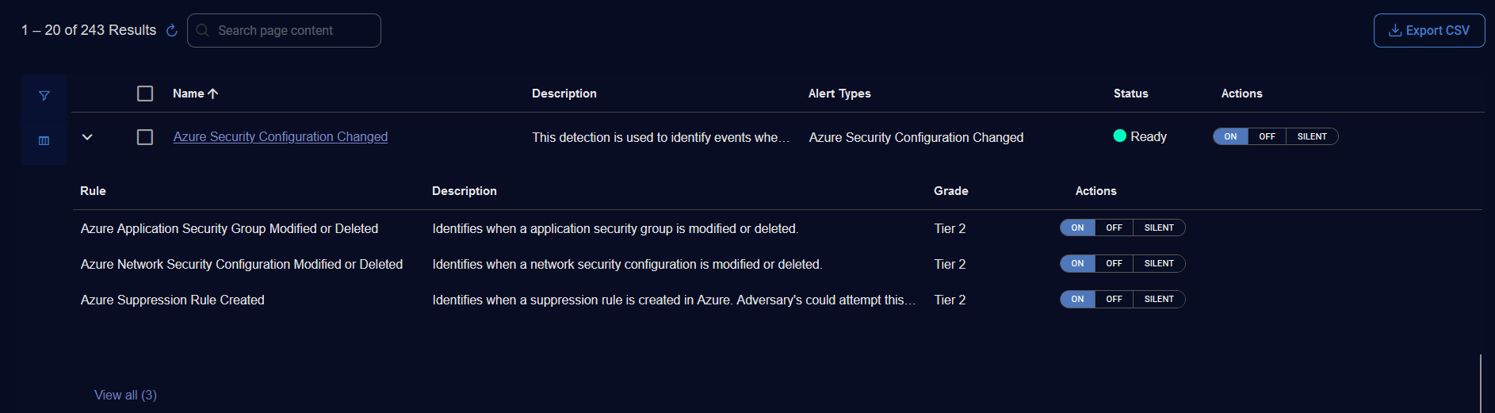
Task: Click the vertical scrollbar at right edge
Action: 1480,383
